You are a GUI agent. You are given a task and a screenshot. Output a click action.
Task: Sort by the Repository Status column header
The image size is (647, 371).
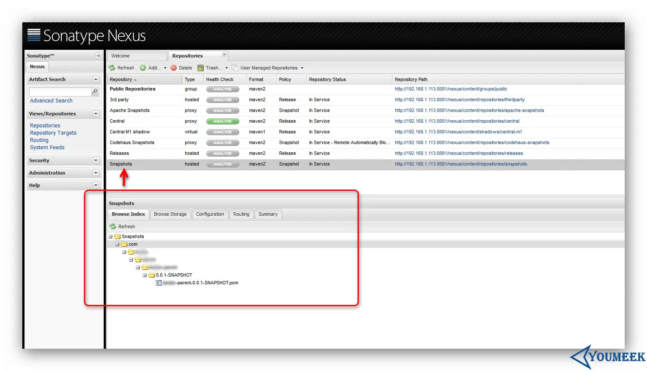349,79
